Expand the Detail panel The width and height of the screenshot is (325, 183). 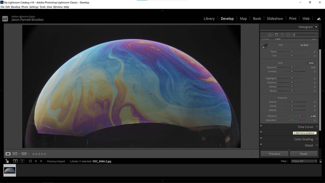coord(309,146)
